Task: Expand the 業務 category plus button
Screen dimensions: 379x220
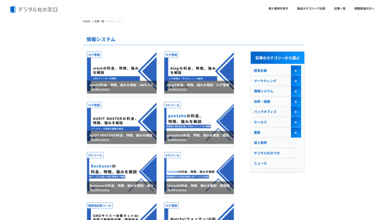Action: [x=296, y=132]
